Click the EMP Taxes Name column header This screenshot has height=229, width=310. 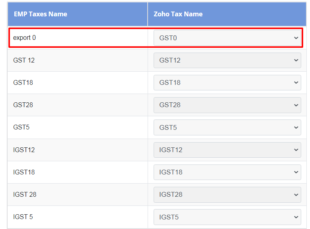(x=40, y=14)
